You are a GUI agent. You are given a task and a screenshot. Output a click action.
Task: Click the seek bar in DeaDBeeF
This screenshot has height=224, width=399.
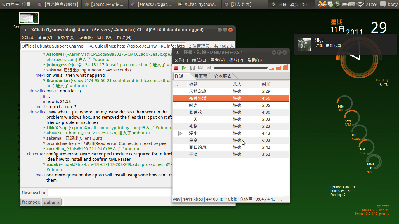coord(240,68)
